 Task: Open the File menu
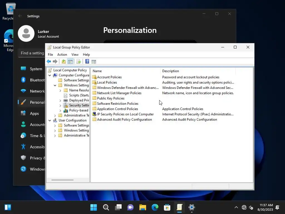pyautogui.click(x=50, y=55)
